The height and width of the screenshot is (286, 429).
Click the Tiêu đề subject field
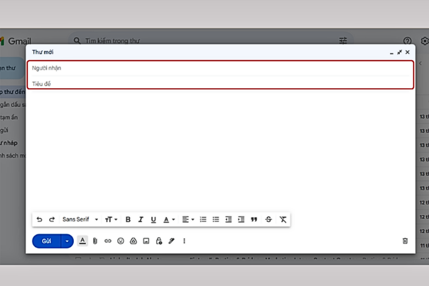tap(220, 84)
